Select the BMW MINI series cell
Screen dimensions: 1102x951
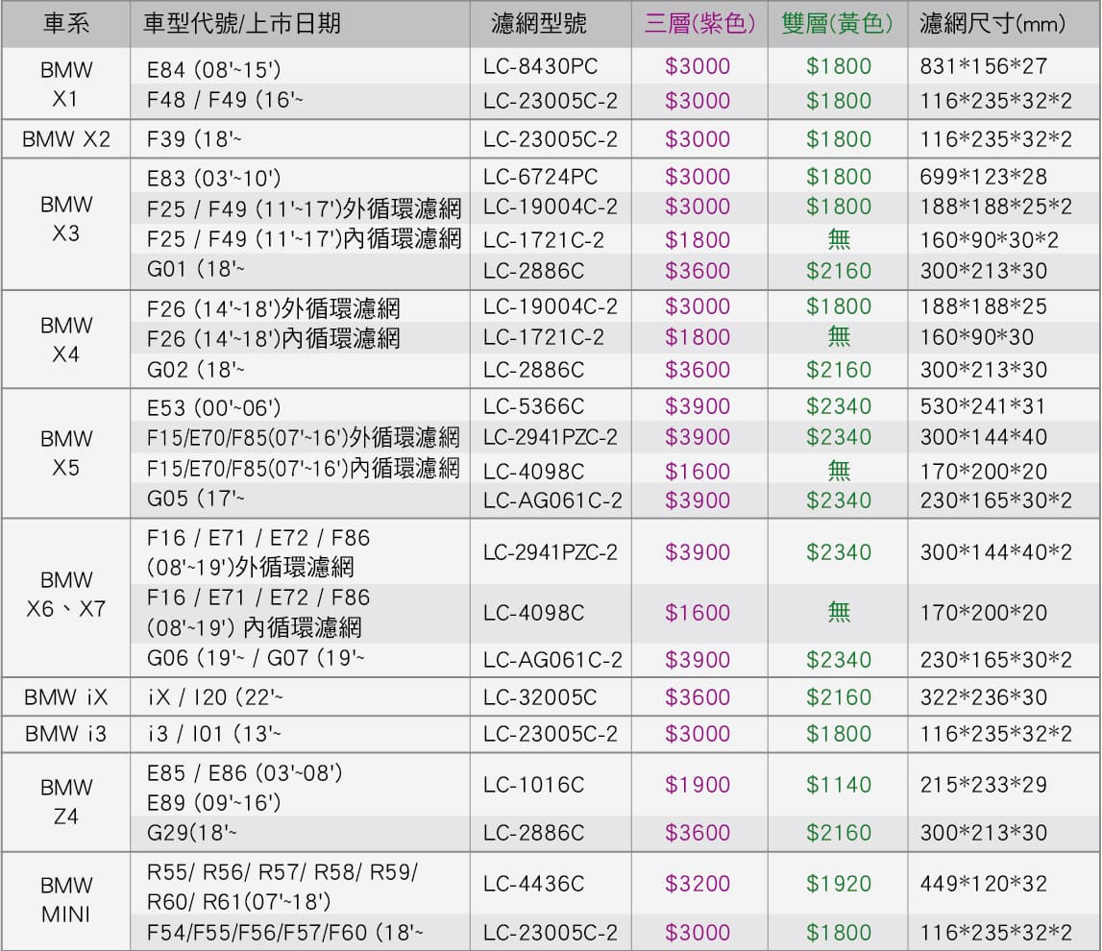pos(66,900)
